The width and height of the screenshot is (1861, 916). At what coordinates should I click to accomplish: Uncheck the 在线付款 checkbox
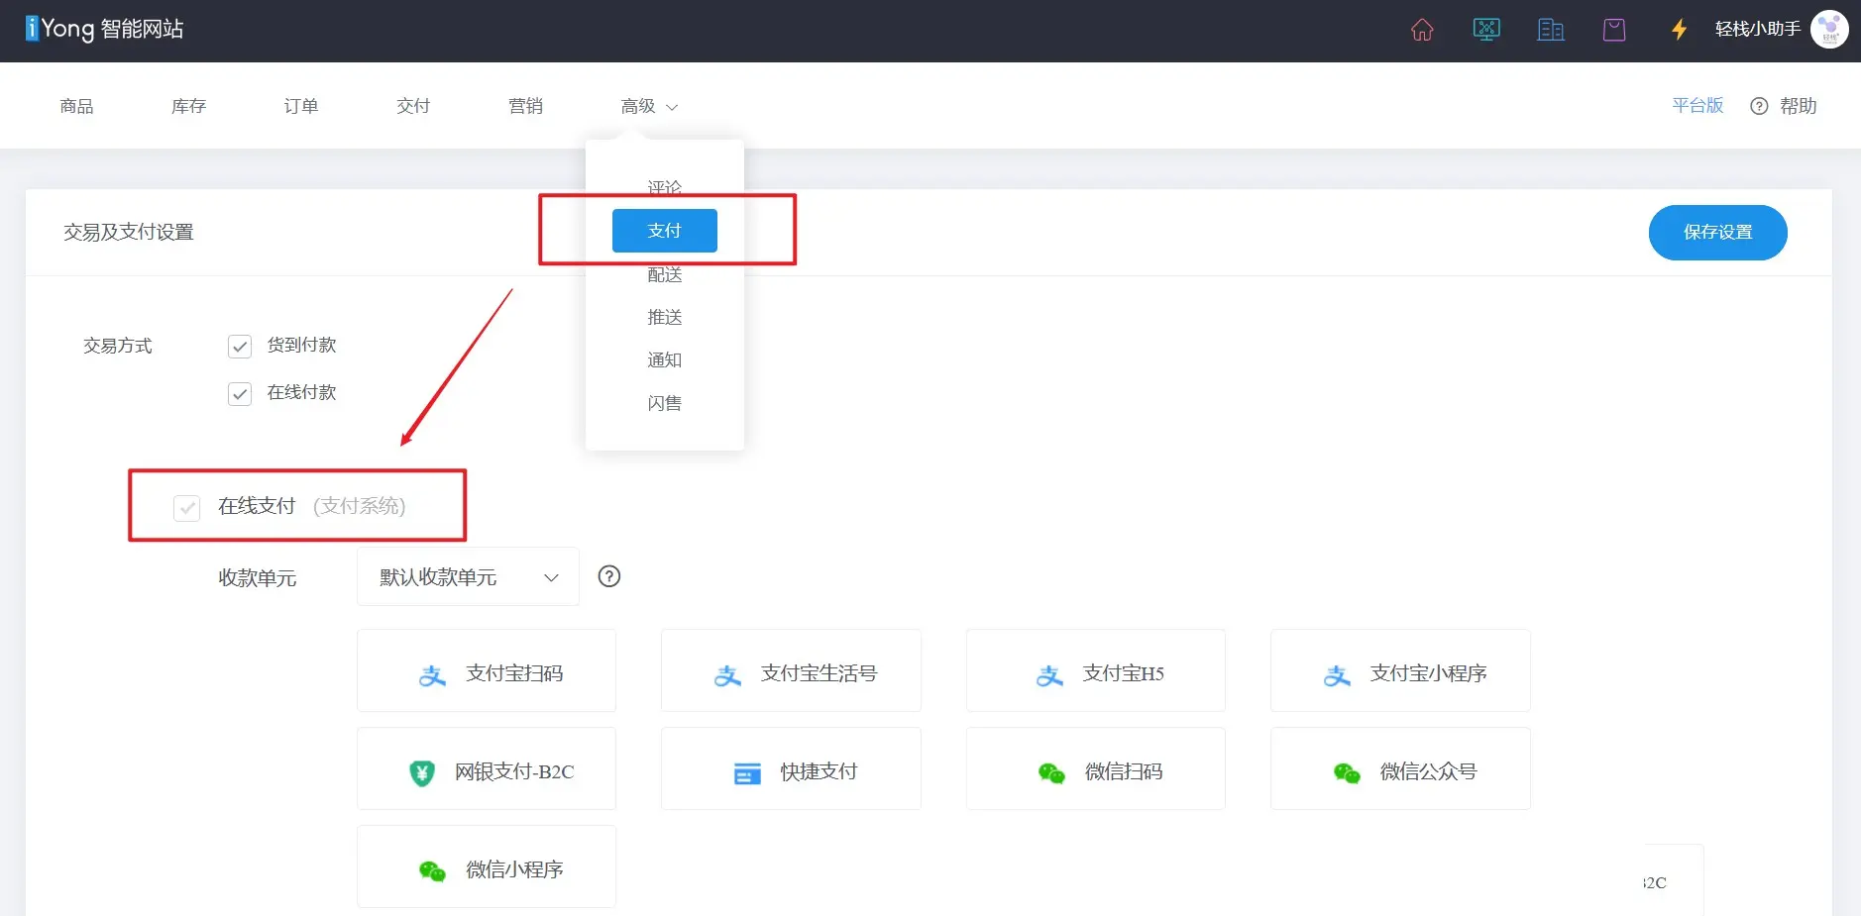[240, 394]
